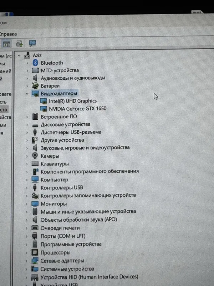Expand the Bluetooth category
Viewport: 214px width, 286px height.
click(27, 63)
